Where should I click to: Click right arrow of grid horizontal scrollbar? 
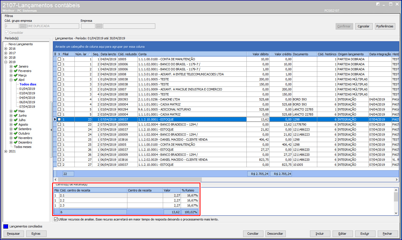click(397, 179)
